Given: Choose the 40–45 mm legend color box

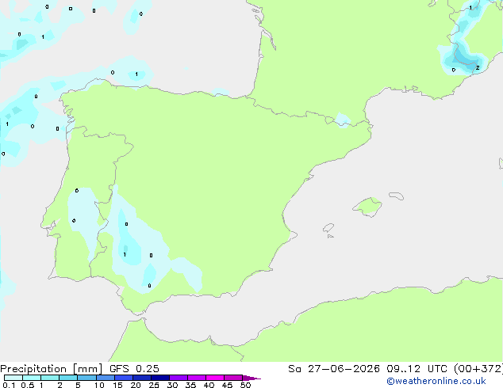Looking at the screenshot, I should tap(215, 378).
